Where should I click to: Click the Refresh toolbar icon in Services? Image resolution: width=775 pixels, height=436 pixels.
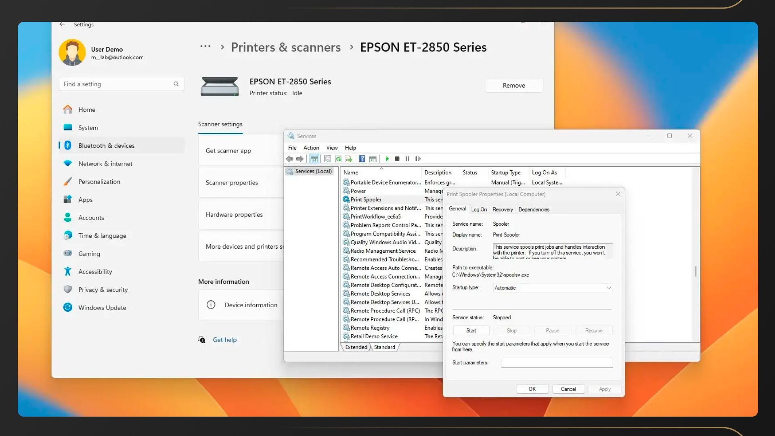coord(338,159)
